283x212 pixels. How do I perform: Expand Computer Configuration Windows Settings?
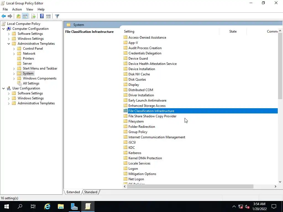tap(9, 39)
